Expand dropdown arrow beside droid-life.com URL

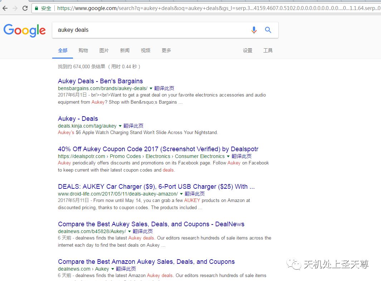tap(181, 194)
